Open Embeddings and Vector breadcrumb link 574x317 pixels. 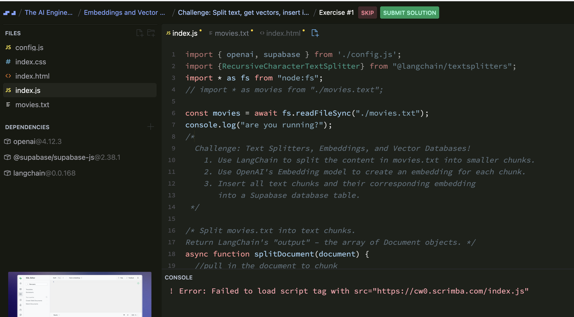click(x=124, y=13)
